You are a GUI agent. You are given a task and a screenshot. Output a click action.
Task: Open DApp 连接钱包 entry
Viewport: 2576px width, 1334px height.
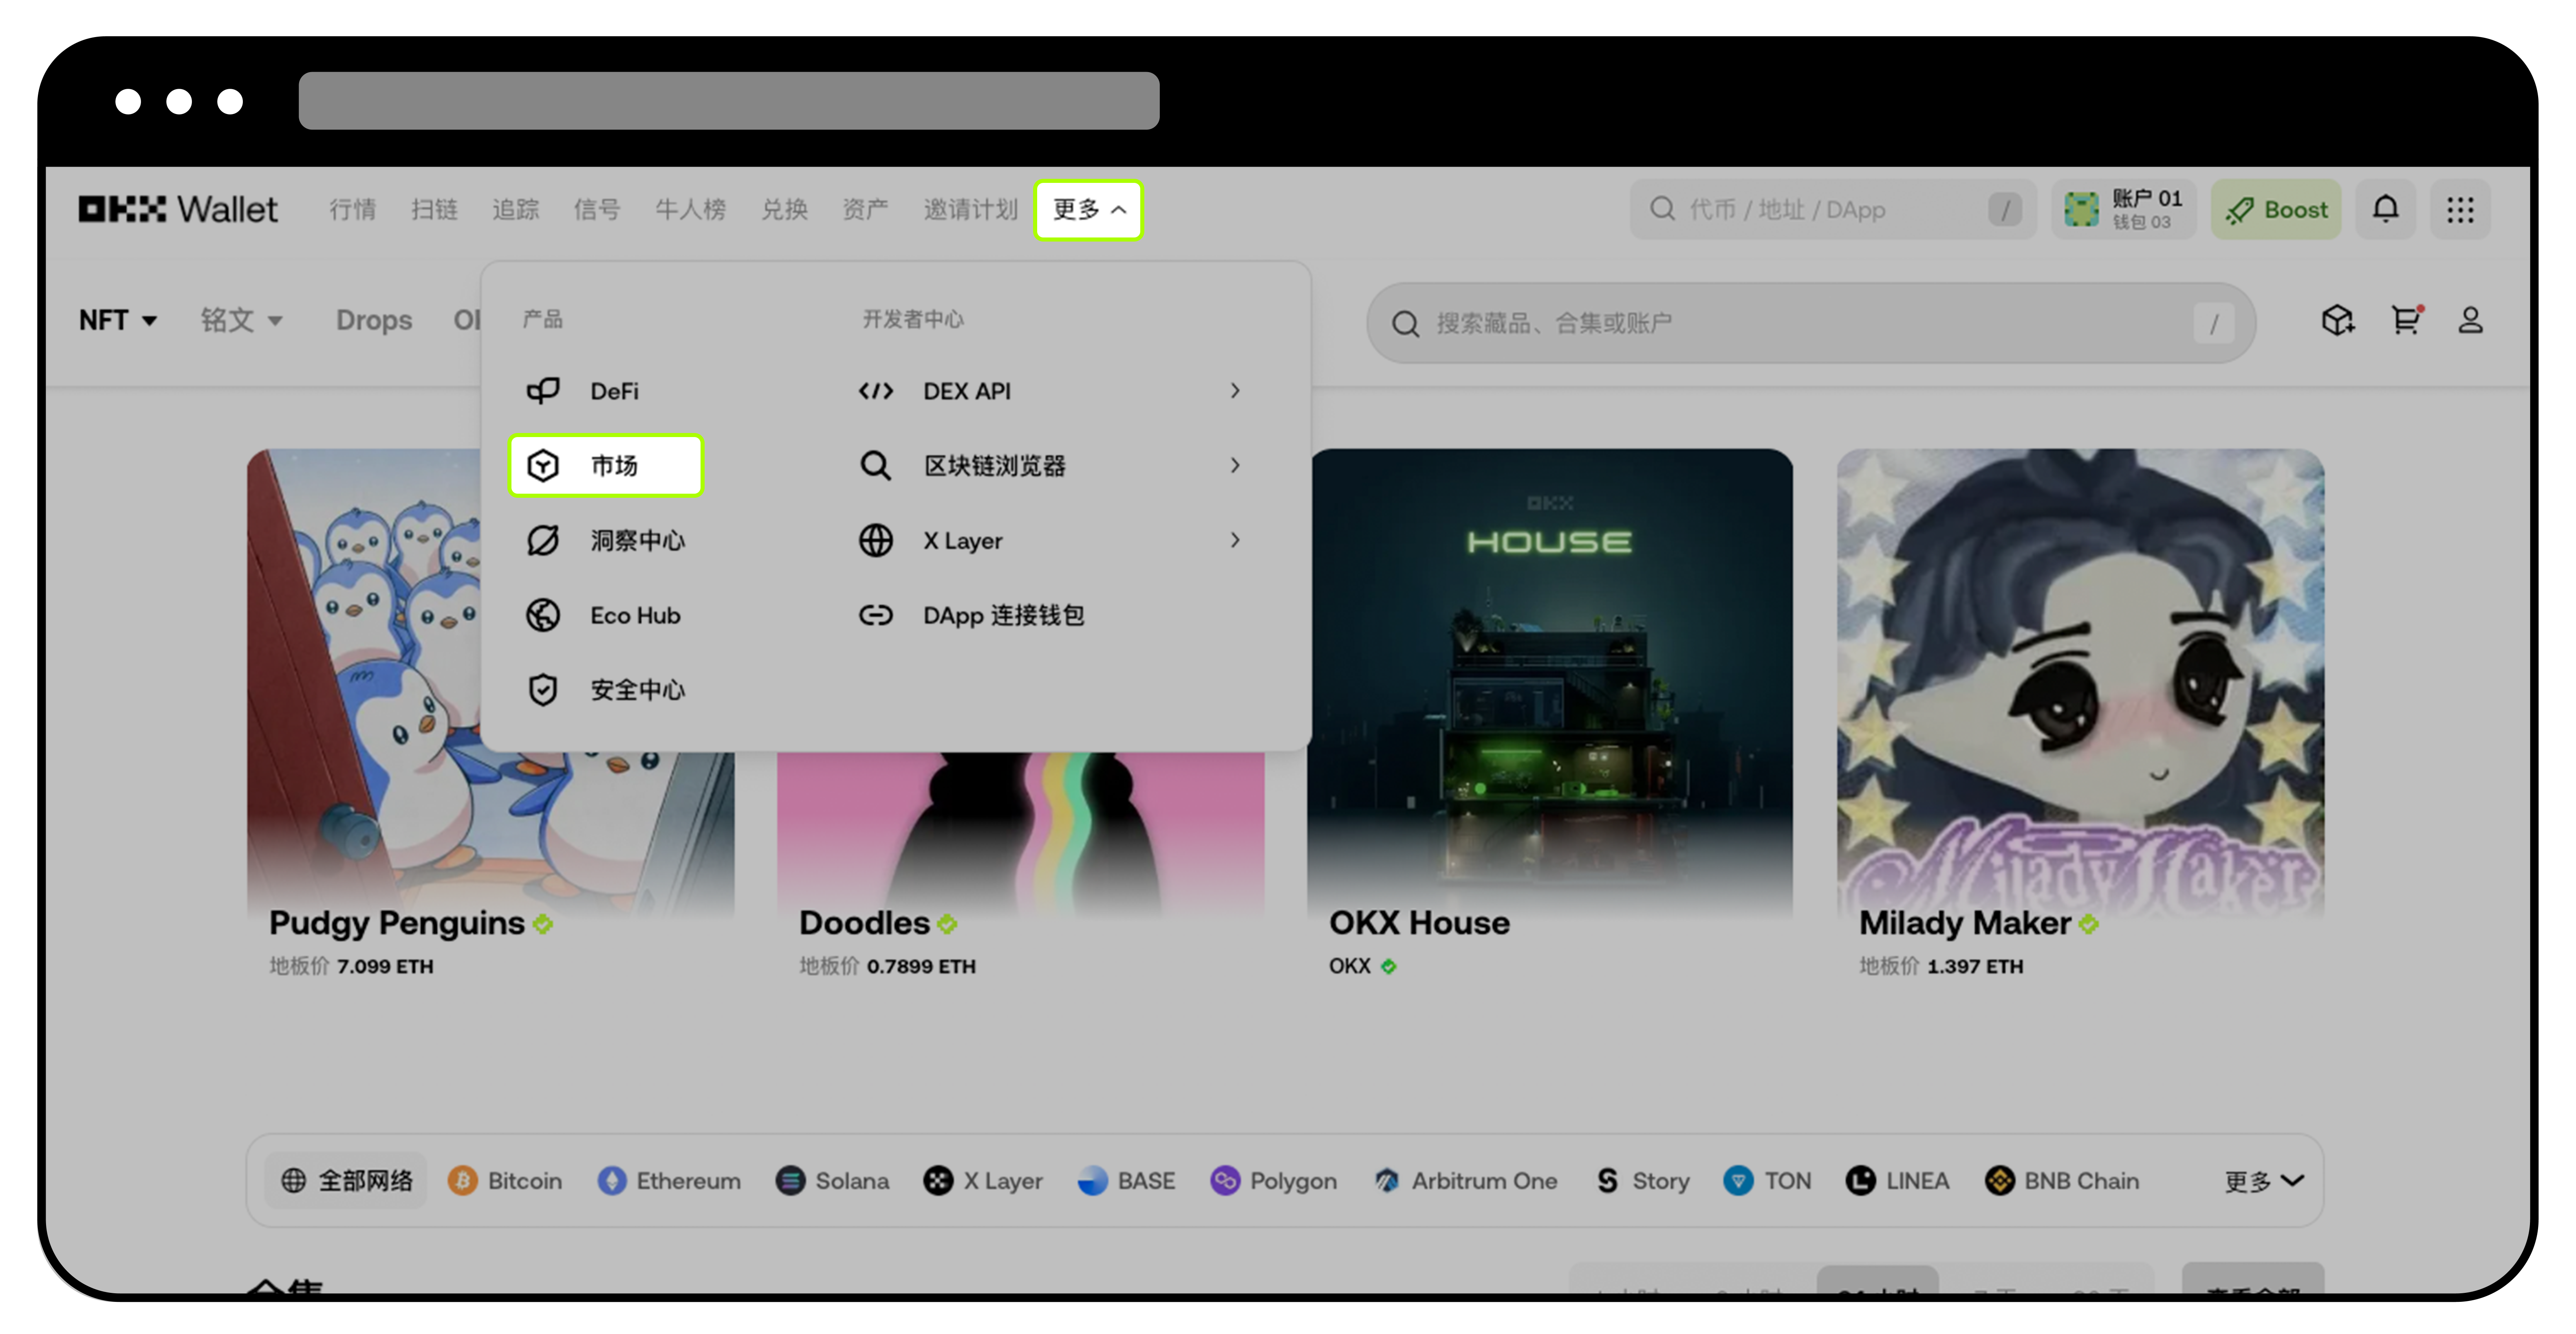tap(972, 615)
